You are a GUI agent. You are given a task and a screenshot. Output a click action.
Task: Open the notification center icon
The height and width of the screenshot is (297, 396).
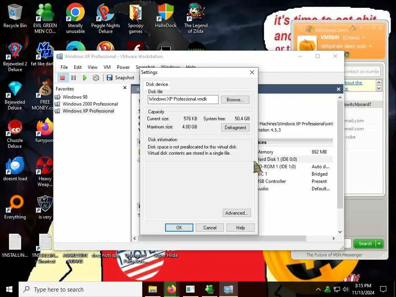[x=383, y=289]
